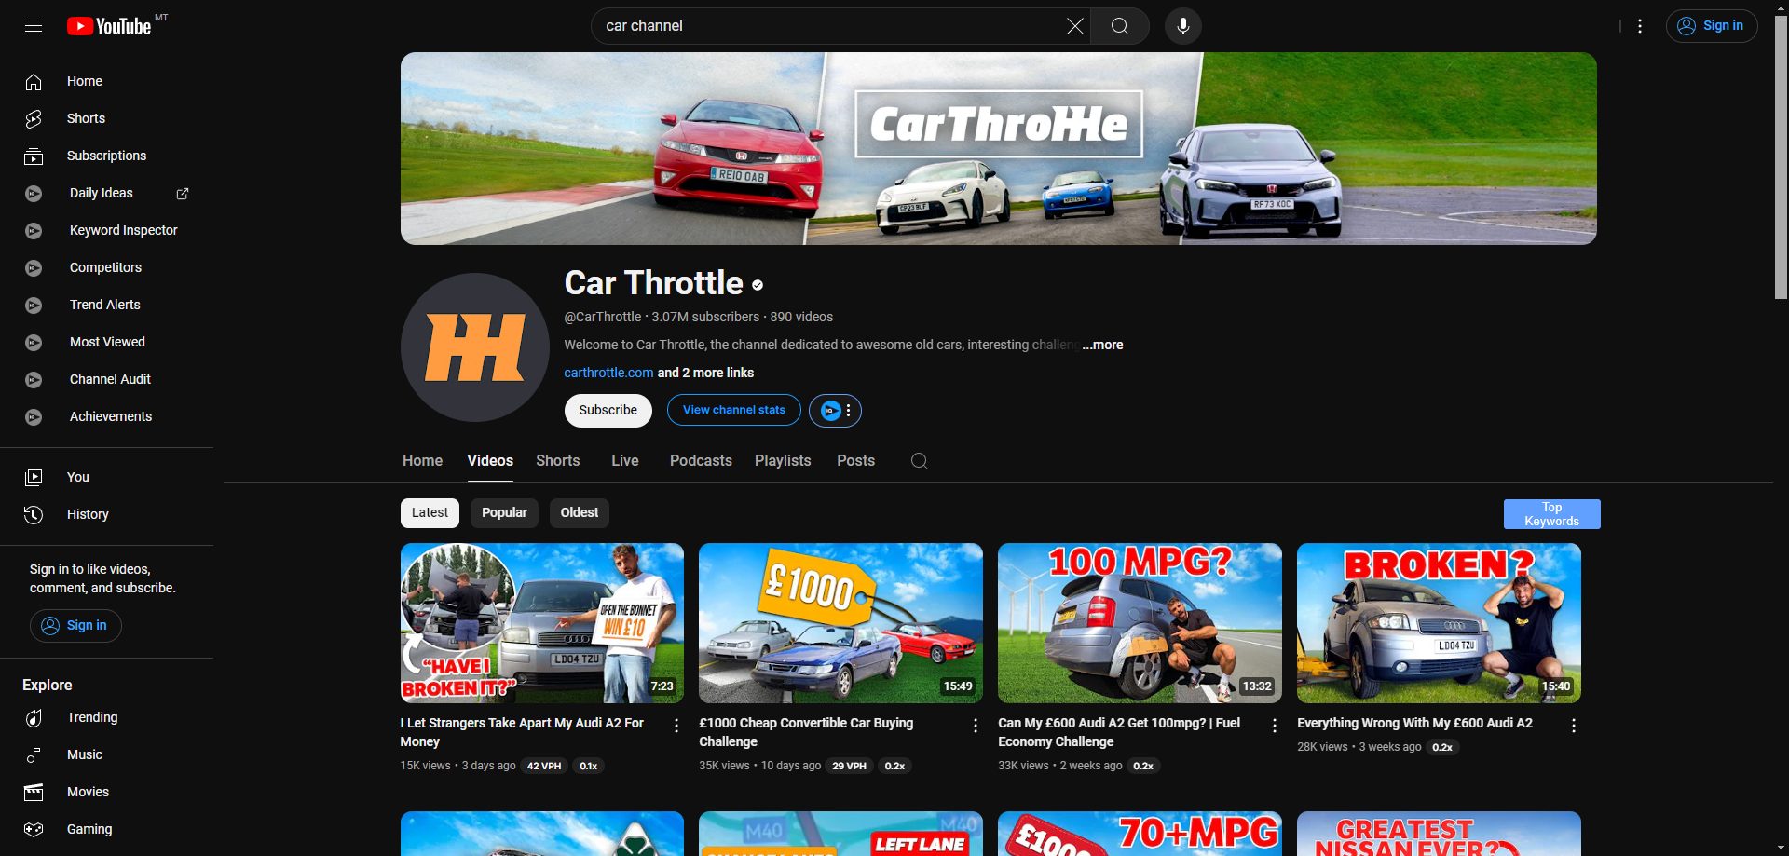Open 'Everything Wrong With My £600 Audi A2' thumbnail

coord(1439,623)
